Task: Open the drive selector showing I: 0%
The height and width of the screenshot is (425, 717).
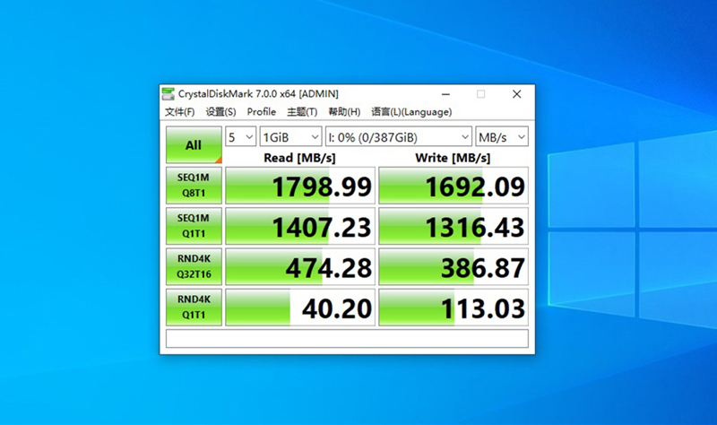Action: coord(398,137)
